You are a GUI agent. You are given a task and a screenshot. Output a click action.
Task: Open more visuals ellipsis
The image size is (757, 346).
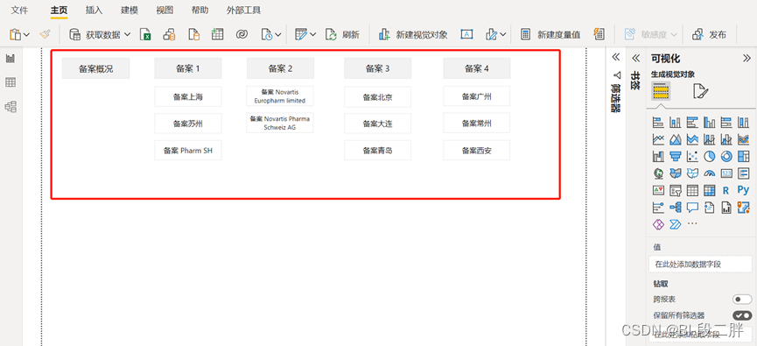tap(692, 223)
